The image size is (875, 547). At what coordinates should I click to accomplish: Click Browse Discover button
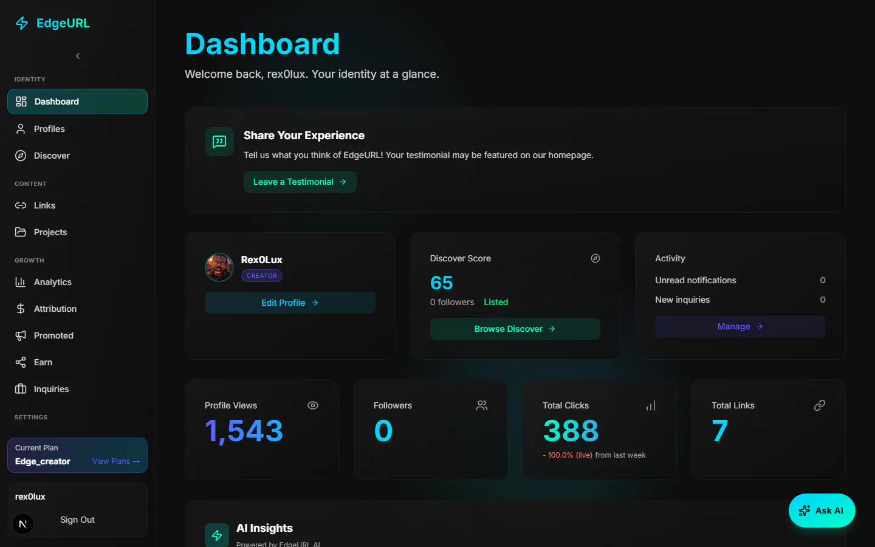(515, 329)
